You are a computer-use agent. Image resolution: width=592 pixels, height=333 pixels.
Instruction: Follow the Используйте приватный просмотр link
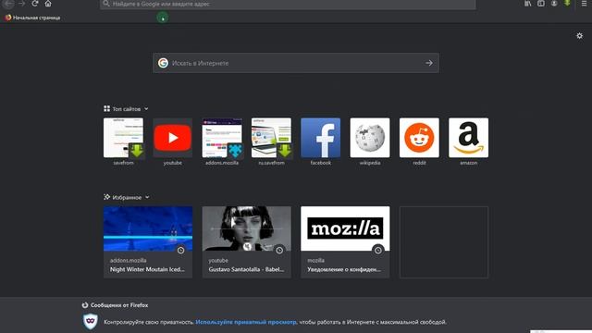pyautogui.click(x=246, y=322)
